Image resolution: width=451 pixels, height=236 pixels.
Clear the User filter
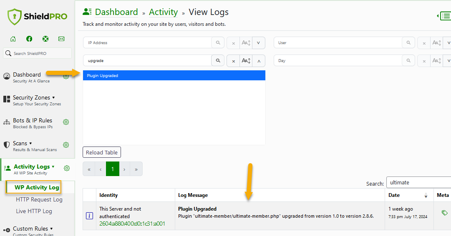424,43
